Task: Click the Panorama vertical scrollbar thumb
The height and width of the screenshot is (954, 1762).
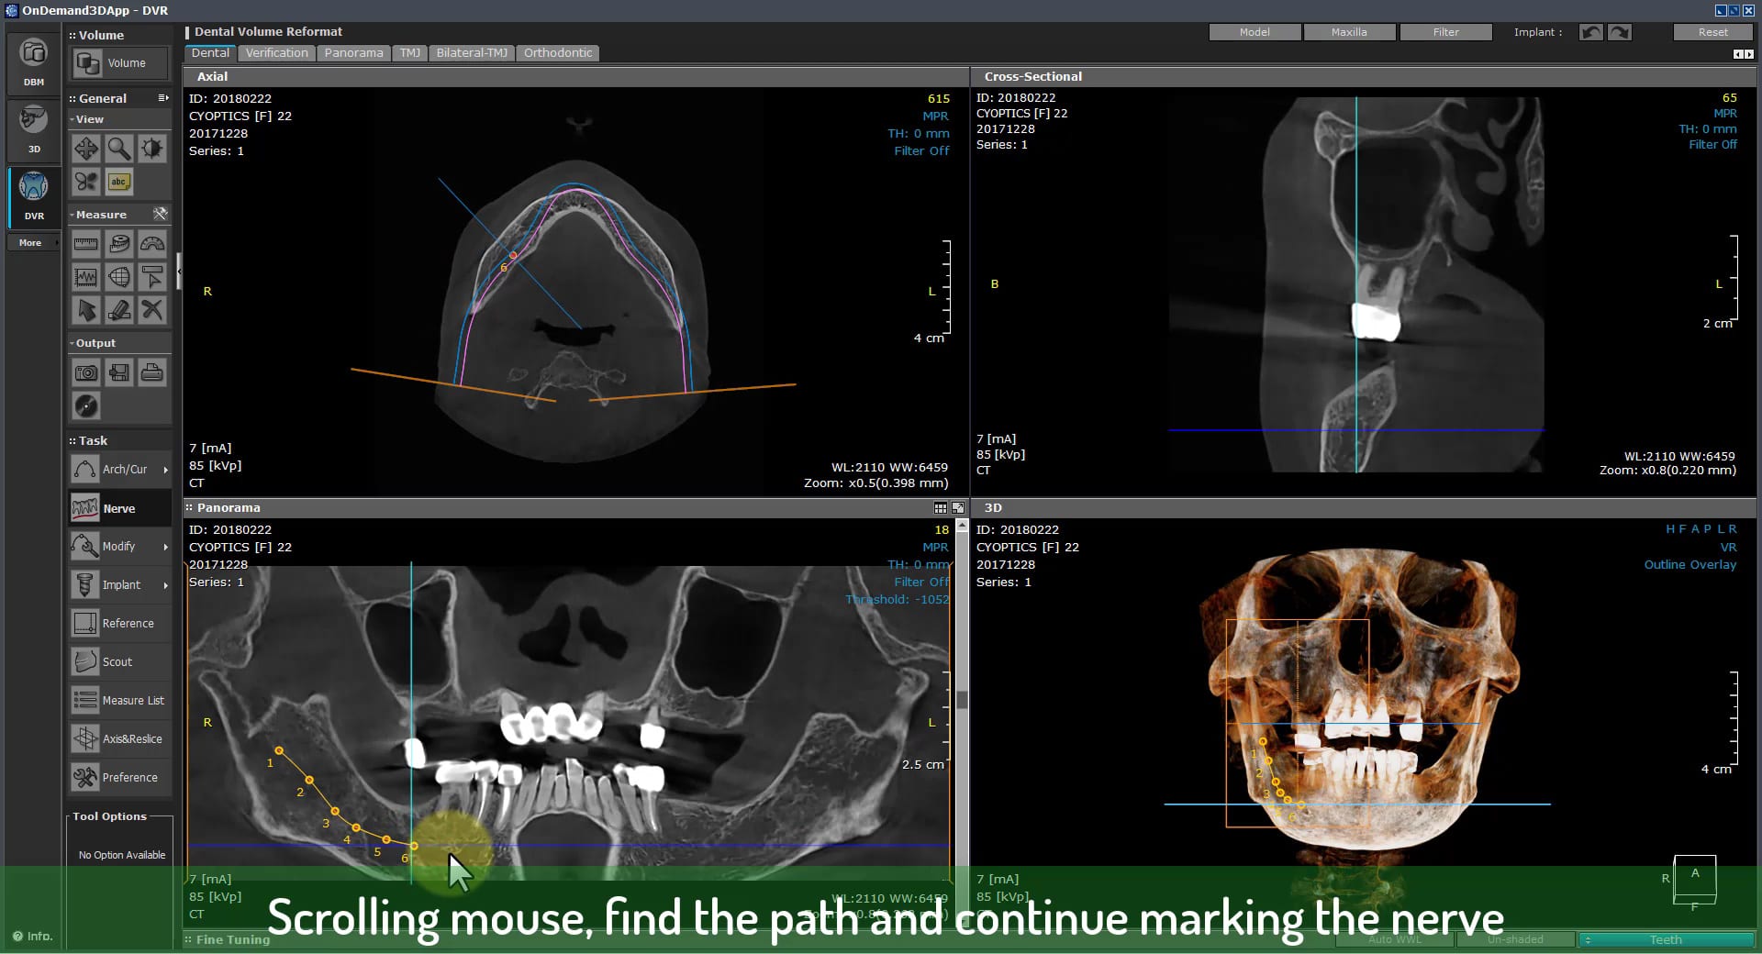Action: (x=962, y=700)
